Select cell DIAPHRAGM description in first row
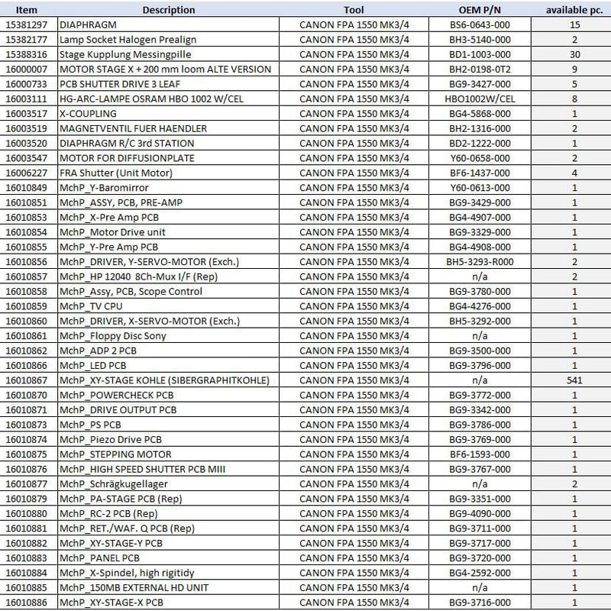This screenshot has height=611, width=611. coord(168,24)
